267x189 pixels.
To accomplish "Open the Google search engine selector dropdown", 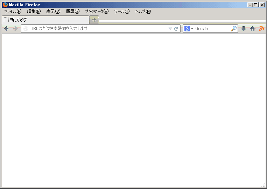I will pos(189,29).
